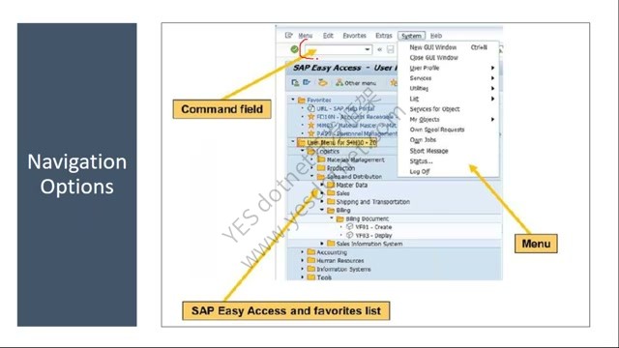Click the second icon in SAP Easy Access toolbar
The height and width of the screenshot is (348, 619).
point(307,82)
